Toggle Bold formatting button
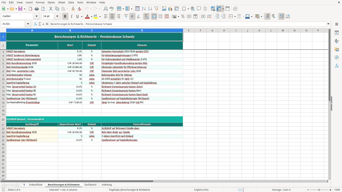This screenshot has height=192, width=342. (x=65, y=16)
